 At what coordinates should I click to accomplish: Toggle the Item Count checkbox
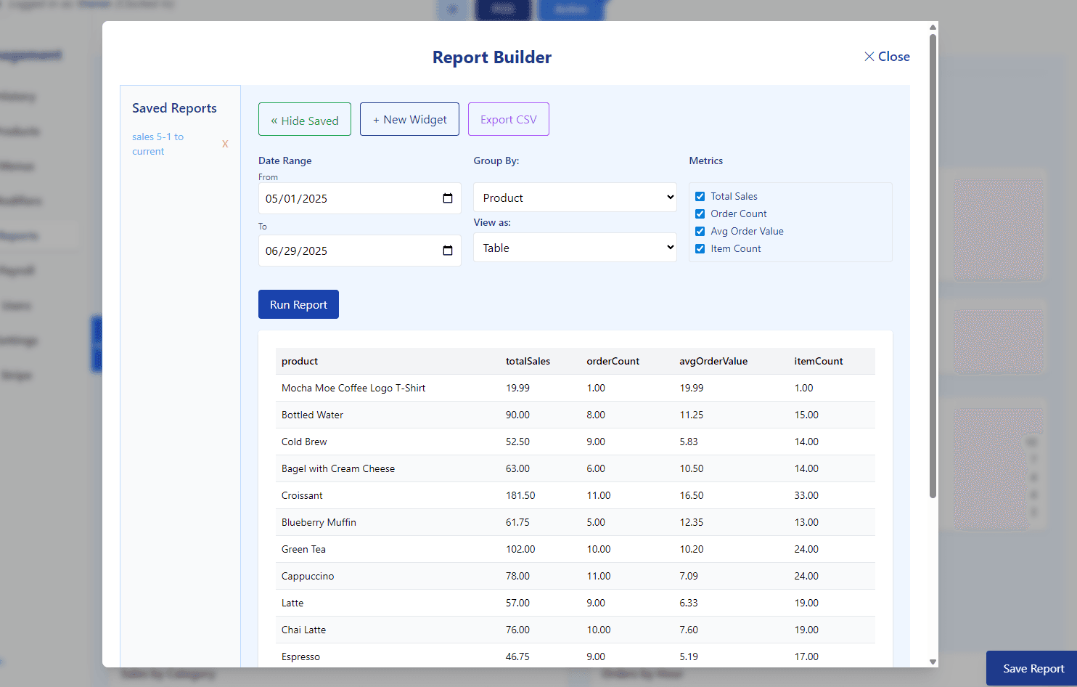pyautogui.click(x=700, y=249)
